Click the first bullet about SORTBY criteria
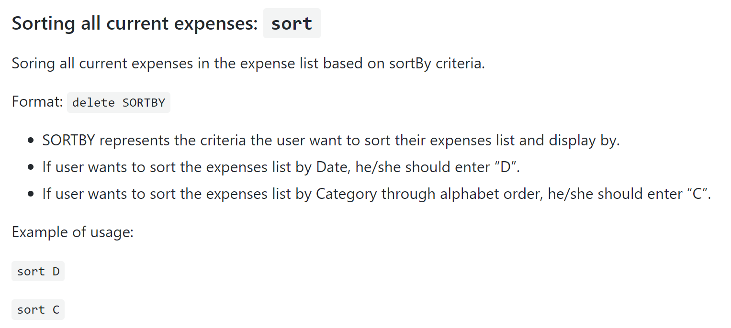The width and height of the screenshot is (731, 328). (331, 141)
